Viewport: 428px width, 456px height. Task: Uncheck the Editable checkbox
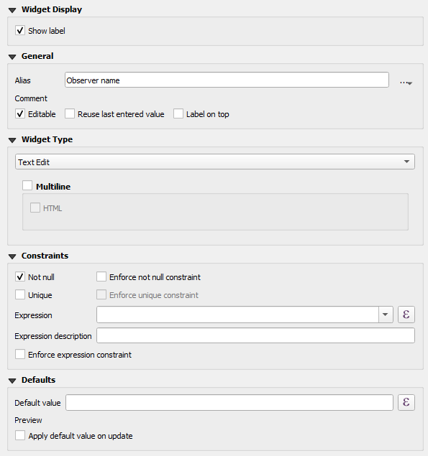(x=20, y=113)
